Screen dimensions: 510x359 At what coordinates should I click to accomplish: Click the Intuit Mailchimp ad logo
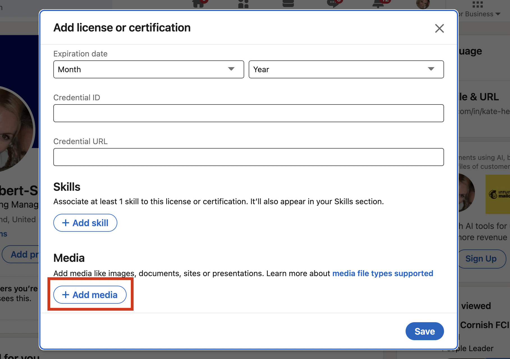tap(498, 194)
